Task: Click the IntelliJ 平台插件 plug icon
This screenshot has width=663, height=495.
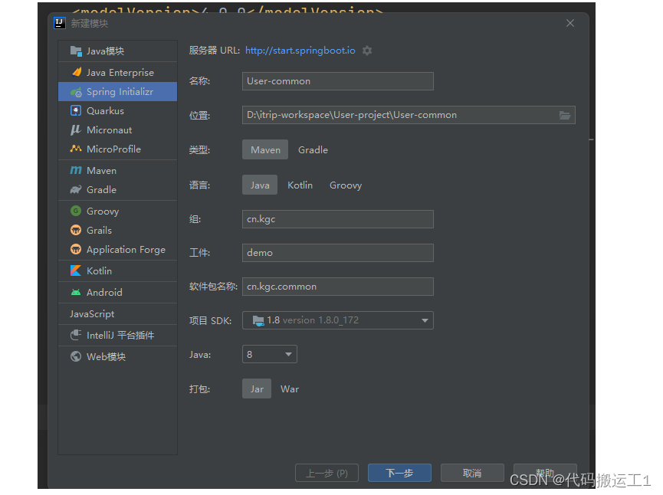Action: click(76, 335)
